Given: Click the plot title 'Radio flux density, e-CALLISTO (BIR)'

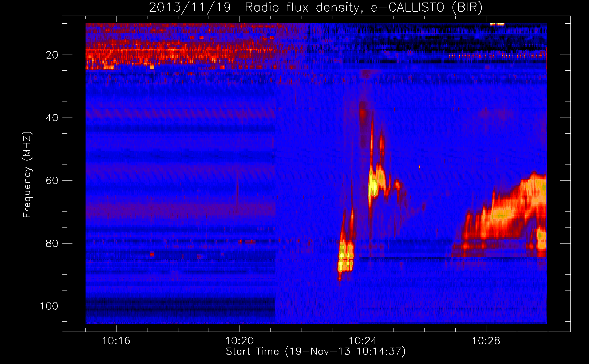Looking at the screenshot, I should (363, 7).
